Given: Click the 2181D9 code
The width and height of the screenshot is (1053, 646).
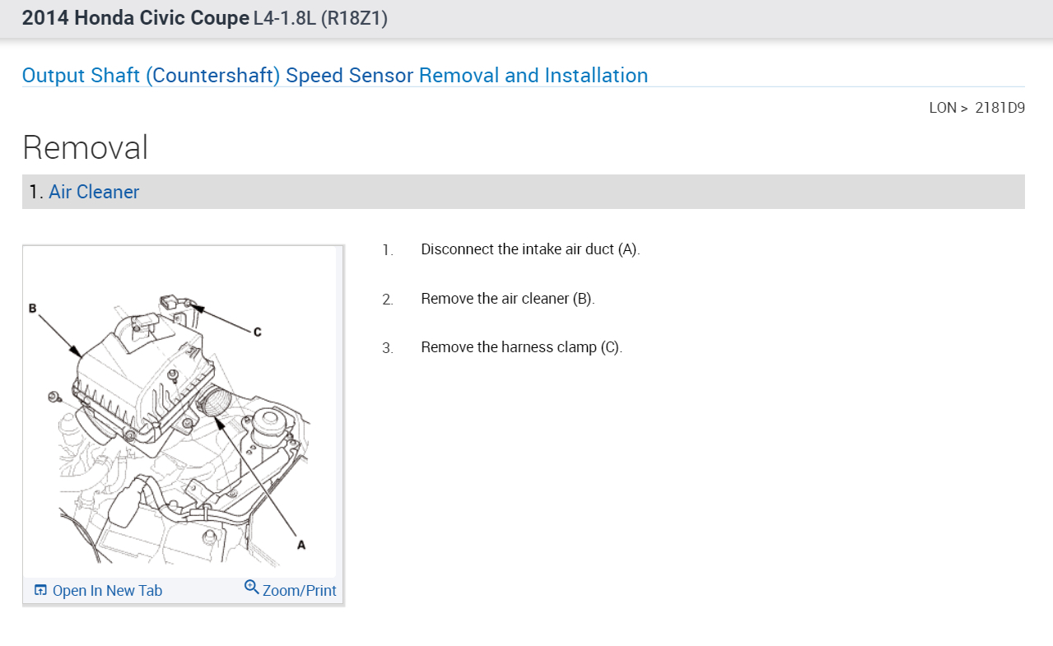Looking at the screenshot, I should pos(999,108).
